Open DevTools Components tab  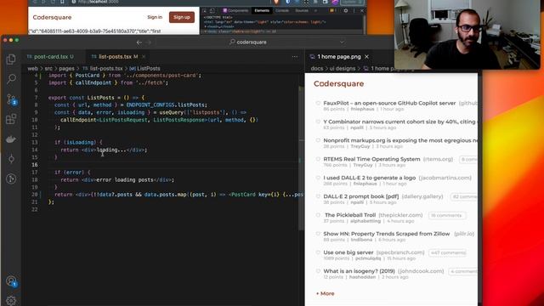pyautogui.click(x=235, y=11)
